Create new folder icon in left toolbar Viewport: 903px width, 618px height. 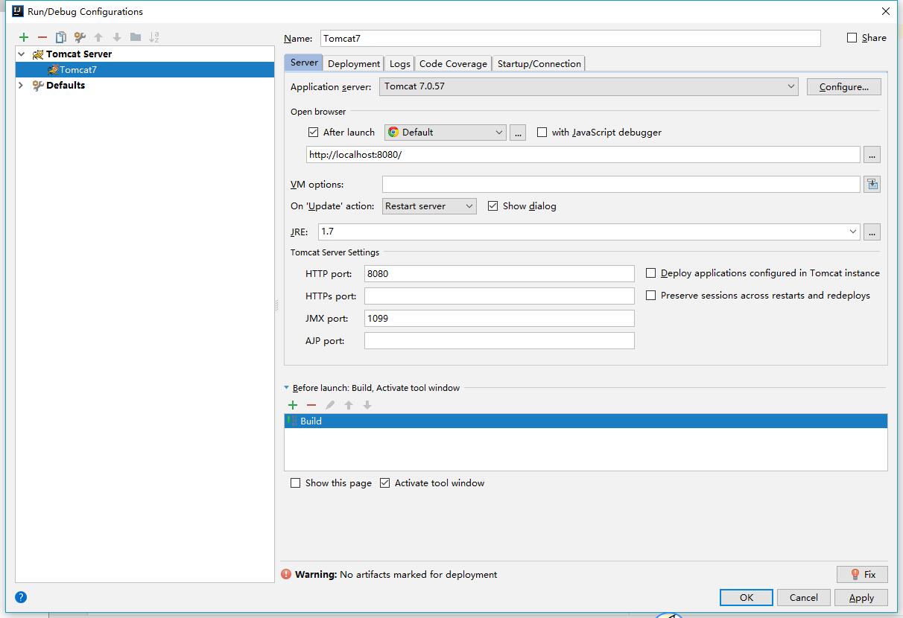point(135,37)
